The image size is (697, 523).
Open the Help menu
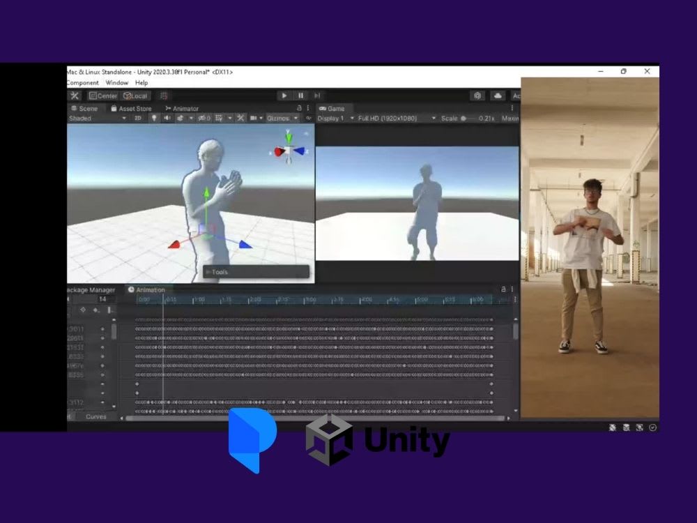pyautogui.click(x=141, y=83)
